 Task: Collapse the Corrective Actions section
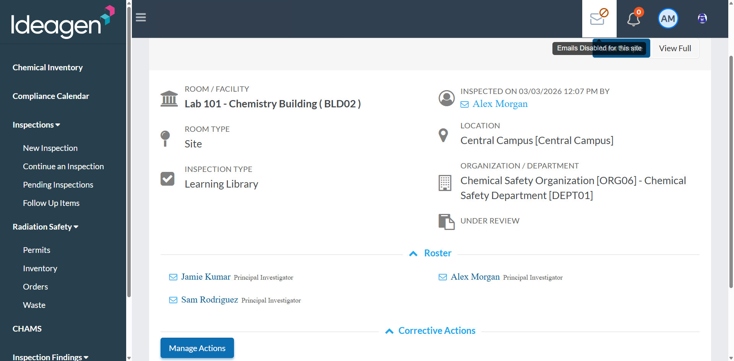(x=430, y=331)
